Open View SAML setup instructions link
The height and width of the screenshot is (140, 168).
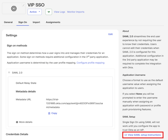[143, 135]
